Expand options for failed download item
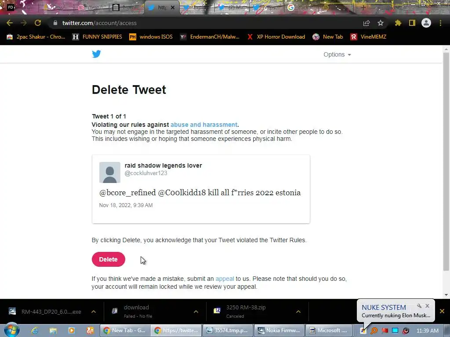 196,312
